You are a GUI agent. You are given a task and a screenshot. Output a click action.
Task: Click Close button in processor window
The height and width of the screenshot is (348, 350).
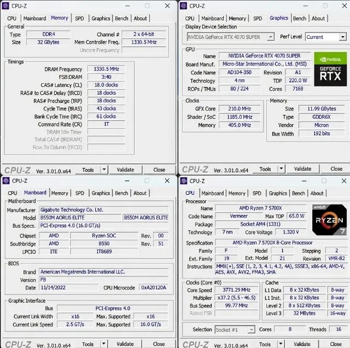(x=336, y=344)
